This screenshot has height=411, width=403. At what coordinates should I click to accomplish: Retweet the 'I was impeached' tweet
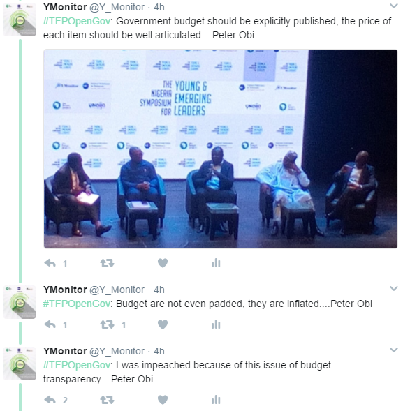tap(107, 400)
